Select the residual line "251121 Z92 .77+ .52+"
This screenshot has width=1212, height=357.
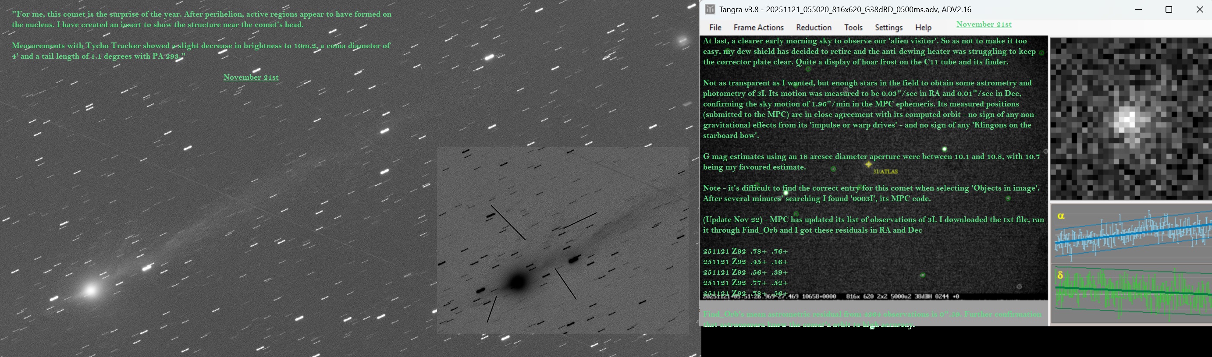tap(745, 283)
